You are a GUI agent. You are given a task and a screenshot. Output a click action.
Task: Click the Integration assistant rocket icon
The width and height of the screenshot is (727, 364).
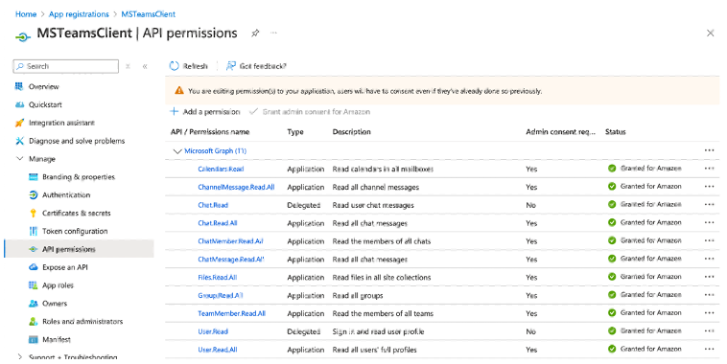coord(19,123)
